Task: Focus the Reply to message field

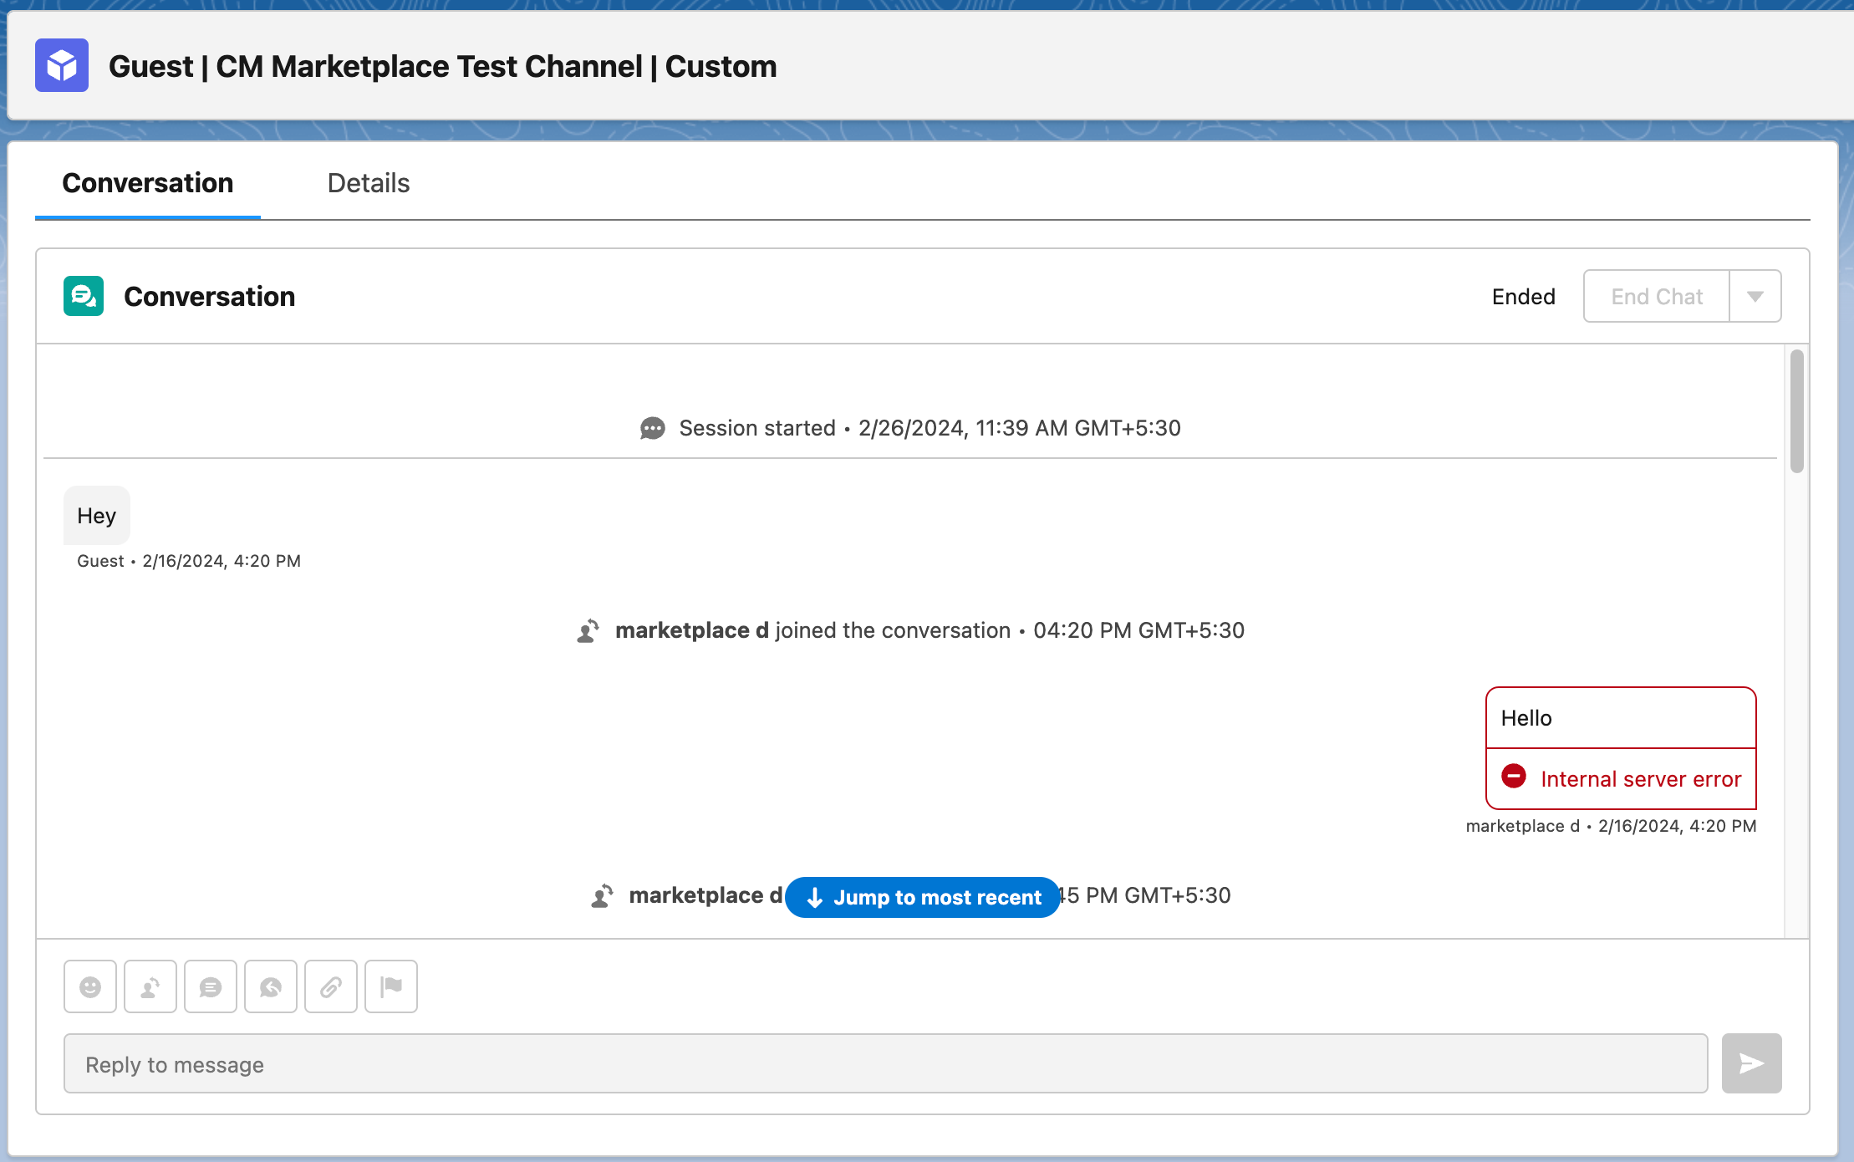Action: tap(886, 1063)
